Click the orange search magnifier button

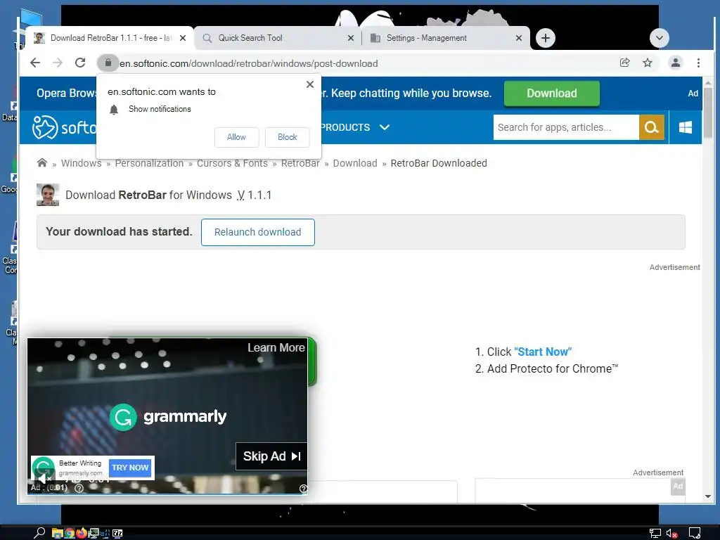coord(652,127)
